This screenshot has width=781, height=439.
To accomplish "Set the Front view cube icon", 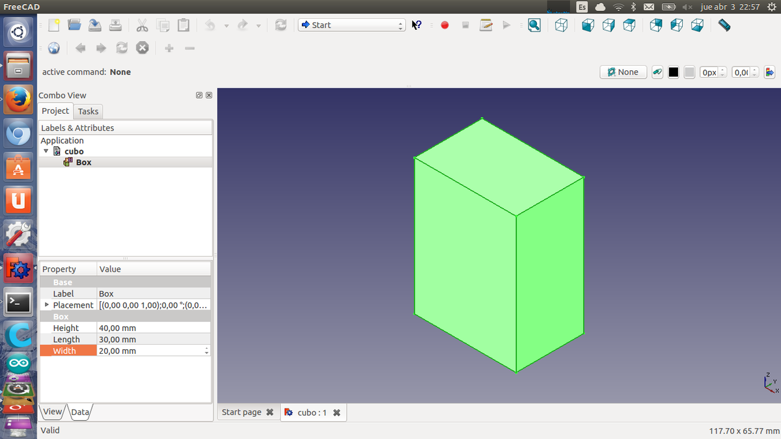I will [x=588, y=25].
